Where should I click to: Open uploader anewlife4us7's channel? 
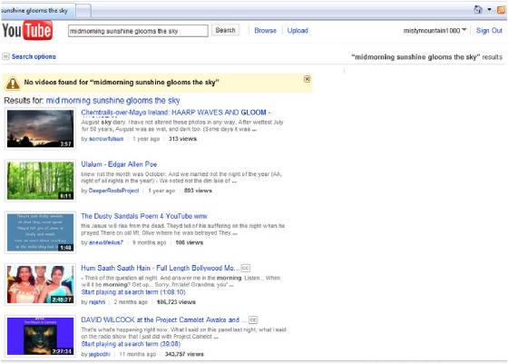[x=106, y=242]
